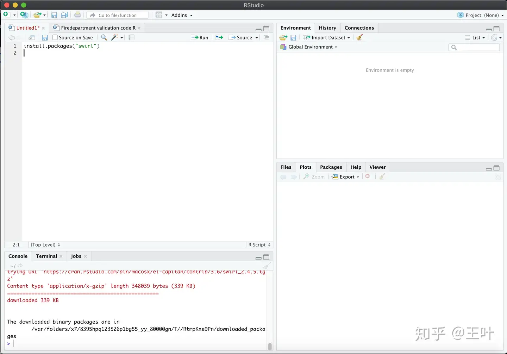The height and width of the screenshot is (354, 507).
Task: Zoom the current plot
Action: (x=314, y=177)
